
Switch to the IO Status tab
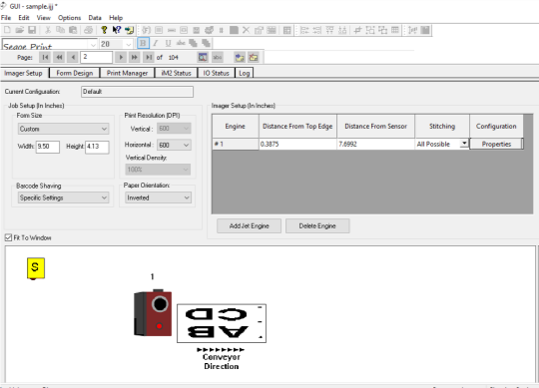[x=216, y=73]
